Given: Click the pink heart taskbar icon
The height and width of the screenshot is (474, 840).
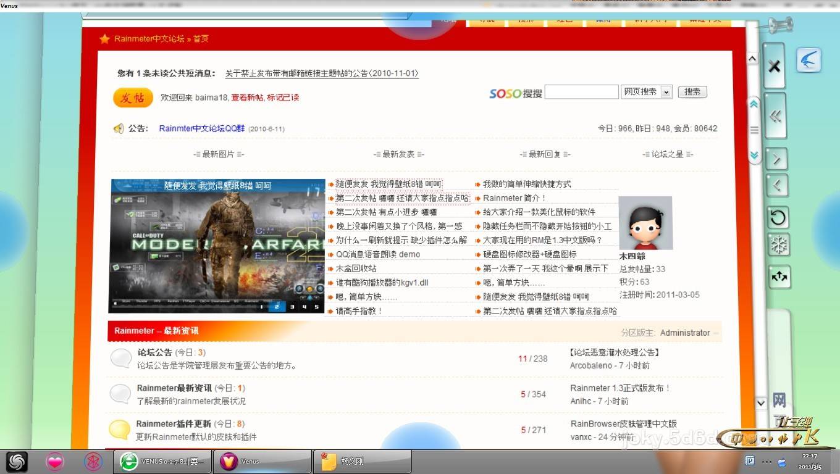Looking at the screenshot, I should (55, 462).
